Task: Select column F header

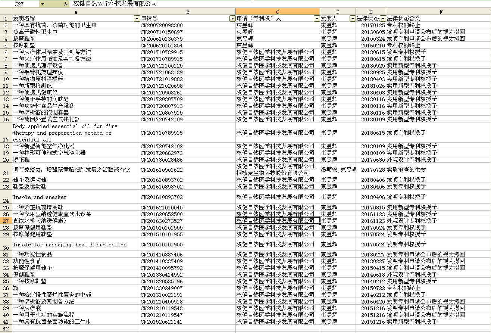Action: [x=440, y=12]
